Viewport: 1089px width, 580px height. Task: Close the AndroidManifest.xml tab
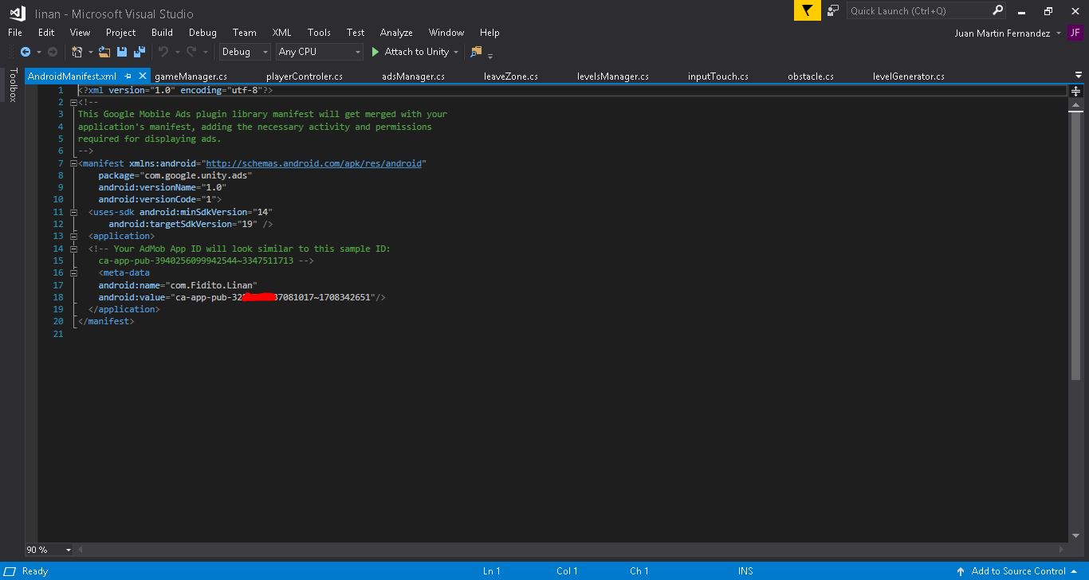click(x=143, y=76)
